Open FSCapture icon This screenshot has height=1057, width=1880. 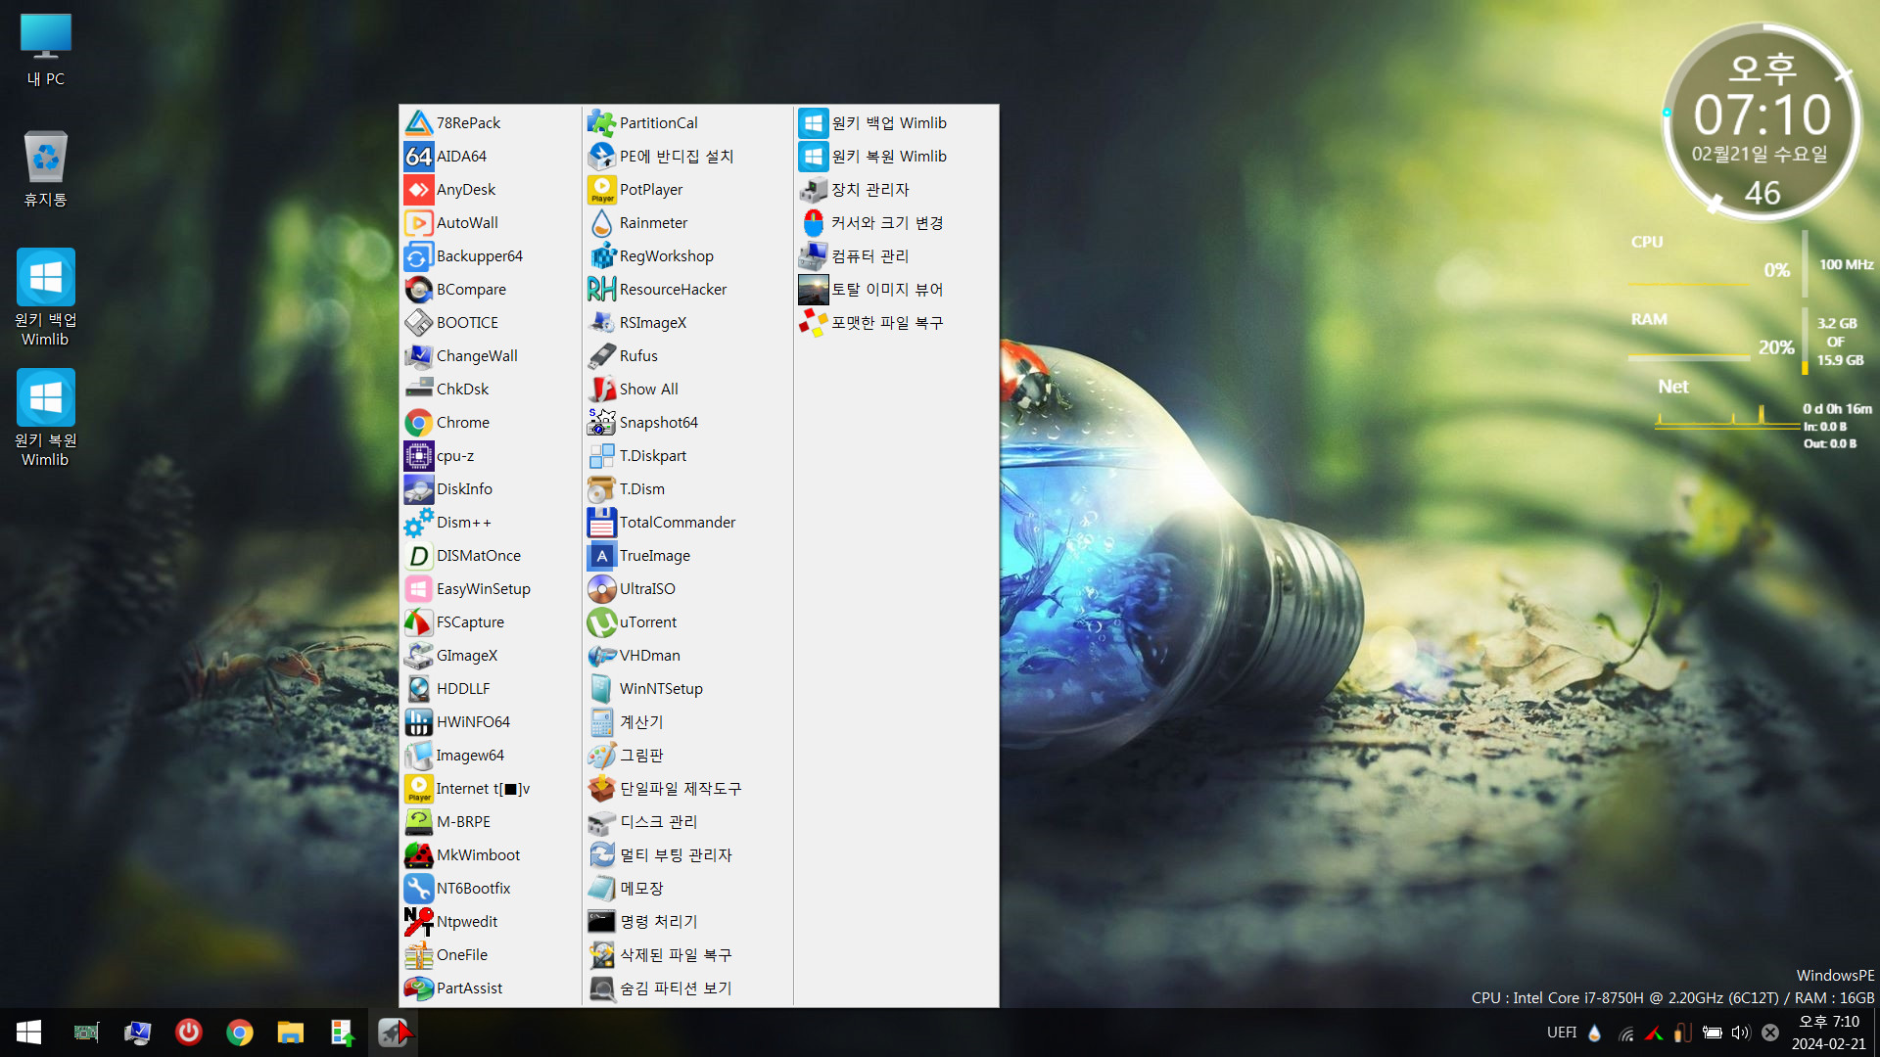(418, 622)
